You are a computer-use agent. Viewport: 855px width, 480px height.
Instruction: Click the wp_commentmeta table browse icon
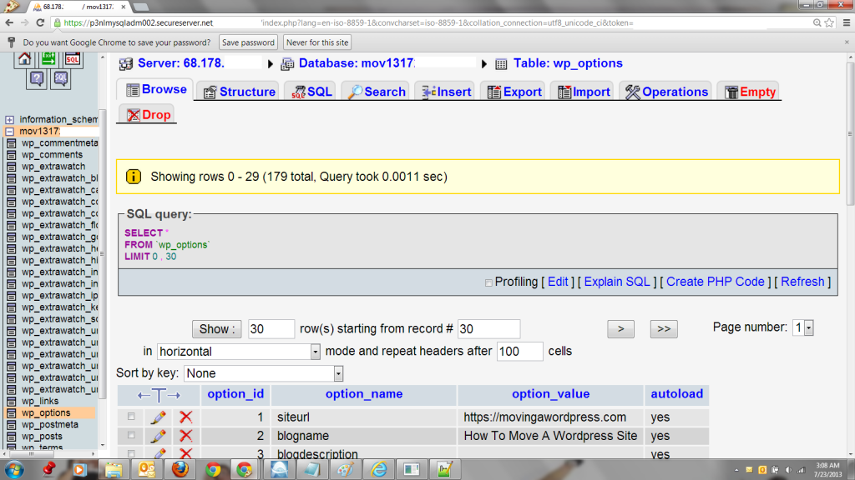click(x=12, y=143)
